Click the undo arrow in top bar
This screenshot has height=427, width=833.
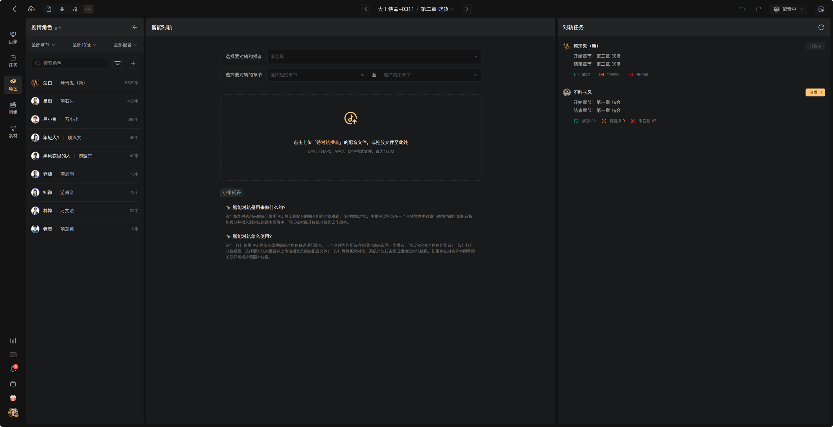[743, 9]
